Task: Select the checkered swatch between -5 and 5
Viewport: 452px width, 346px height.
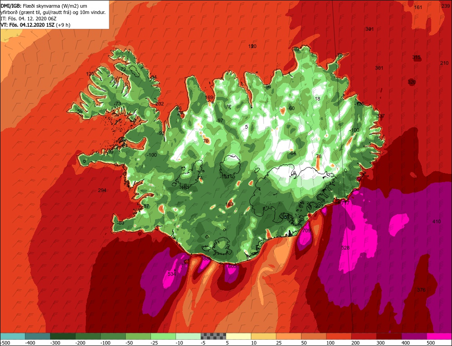Action: pyautogui.click(x=213, y=336)
